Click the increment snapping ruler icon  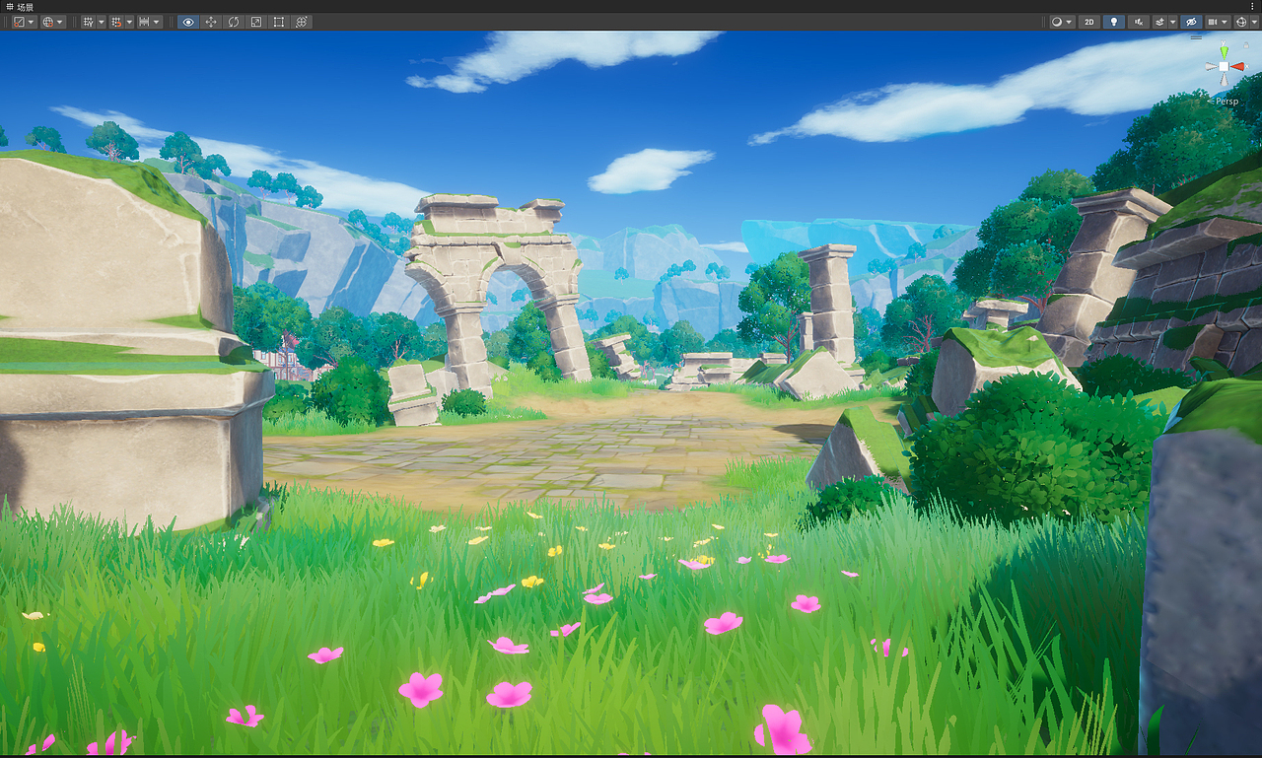point(144,22)
